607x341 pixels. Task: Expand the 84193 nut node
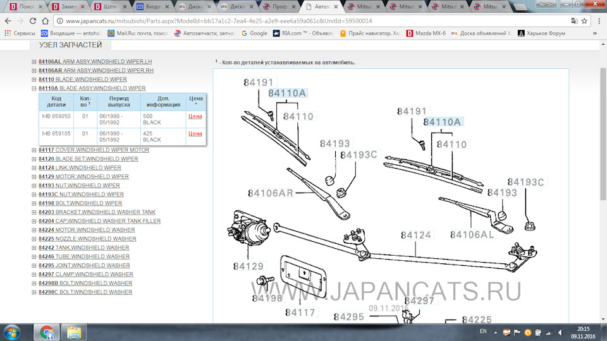pyautogui.click(x=34, y=186)
